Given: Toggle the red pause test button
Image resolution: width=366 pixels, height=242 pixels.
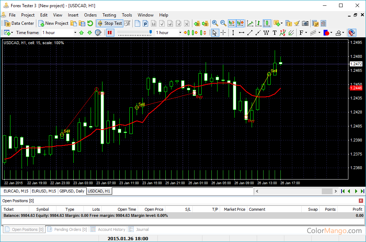Looking at the screenshot, I should pos(110,33).
